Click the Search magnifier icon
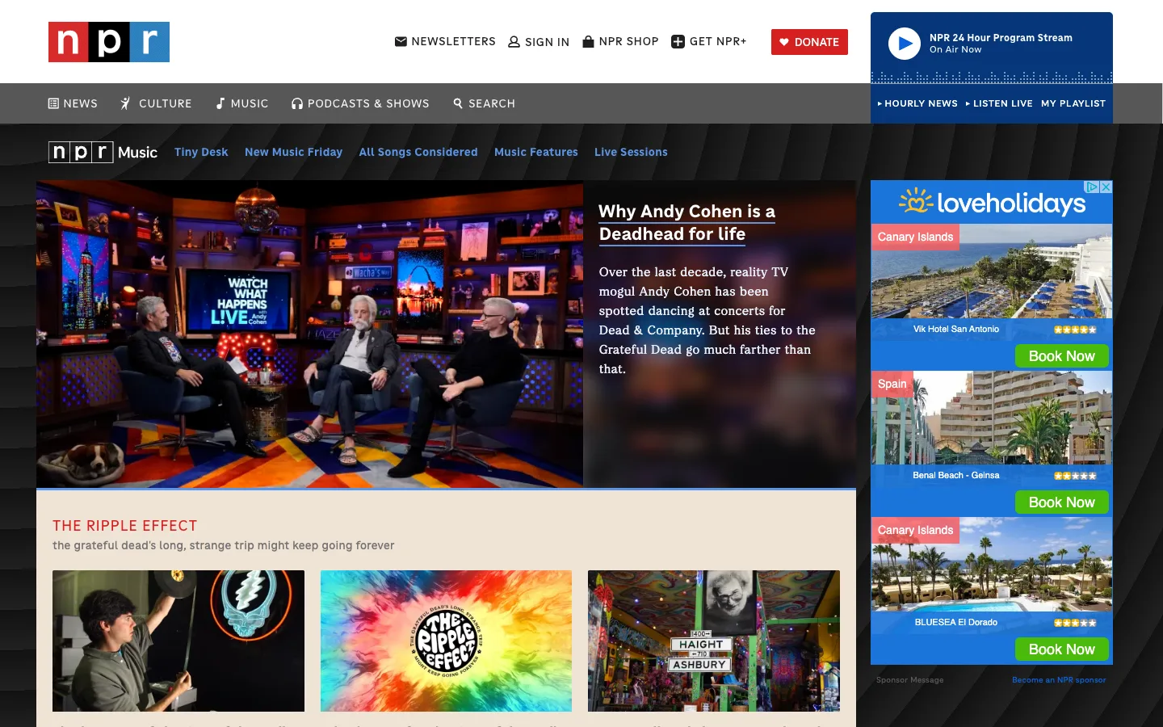Viewport: 1163px width, 727px height. click(458, 103)
